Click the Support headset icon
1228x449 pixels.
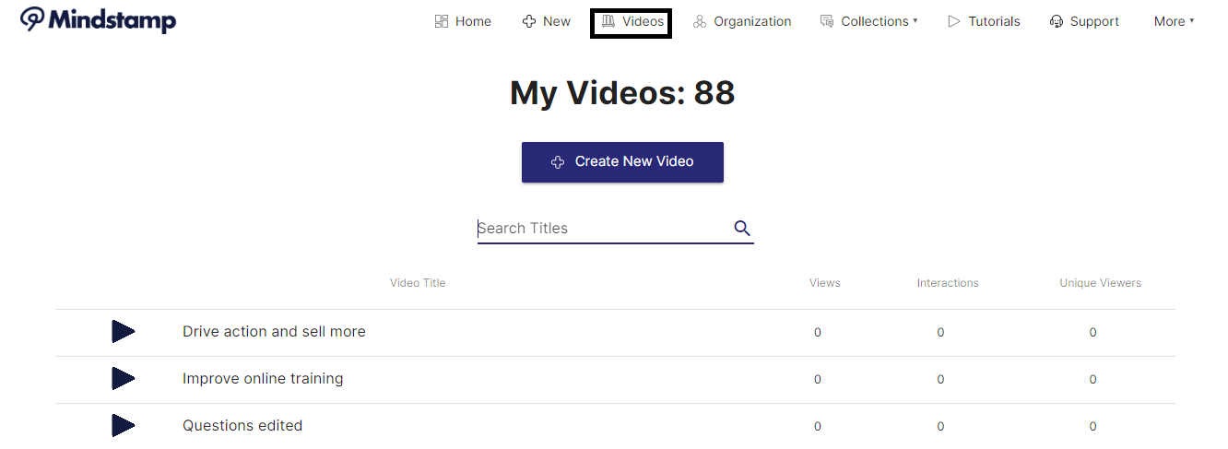(1057, 21)
